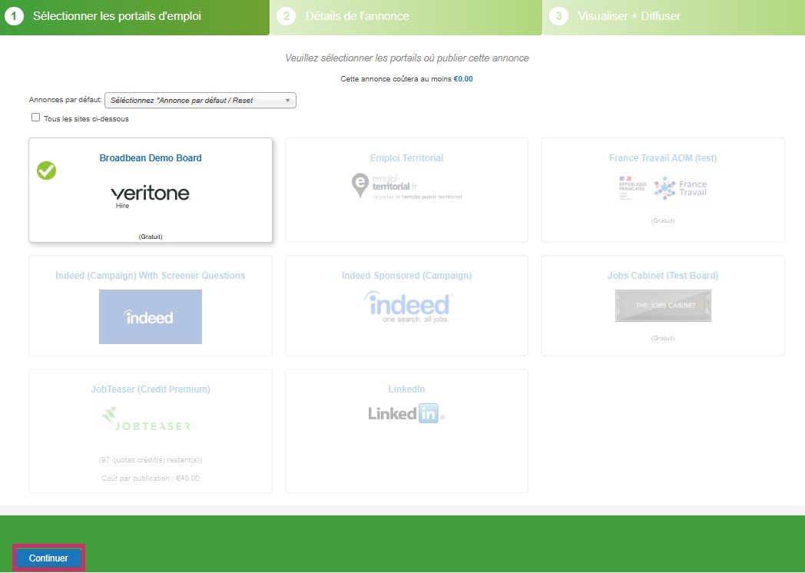Click the 'Broadbean Demo Board' title
Screen dimensions: 805x573
tap(151, 158)
